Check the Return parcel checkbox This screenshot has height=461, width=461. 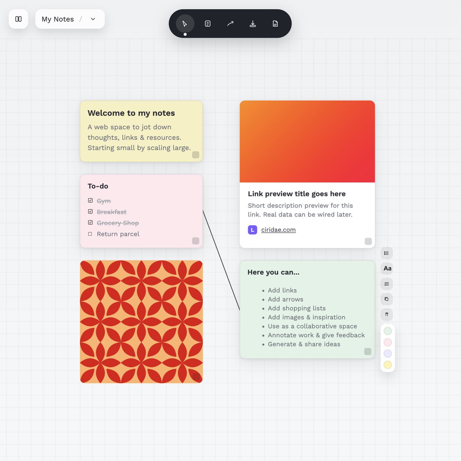coord(90,234)
